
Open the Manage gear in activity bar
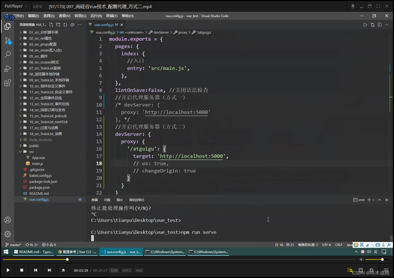(x=8, y=234)
